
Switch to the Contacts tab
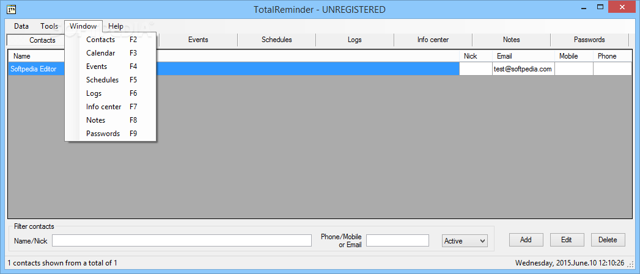coord(36,40)
